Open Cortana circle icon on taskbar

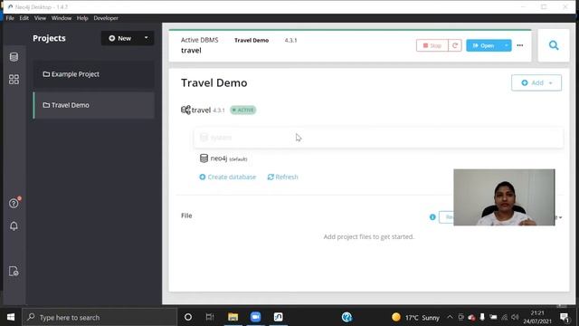(188, 317)
